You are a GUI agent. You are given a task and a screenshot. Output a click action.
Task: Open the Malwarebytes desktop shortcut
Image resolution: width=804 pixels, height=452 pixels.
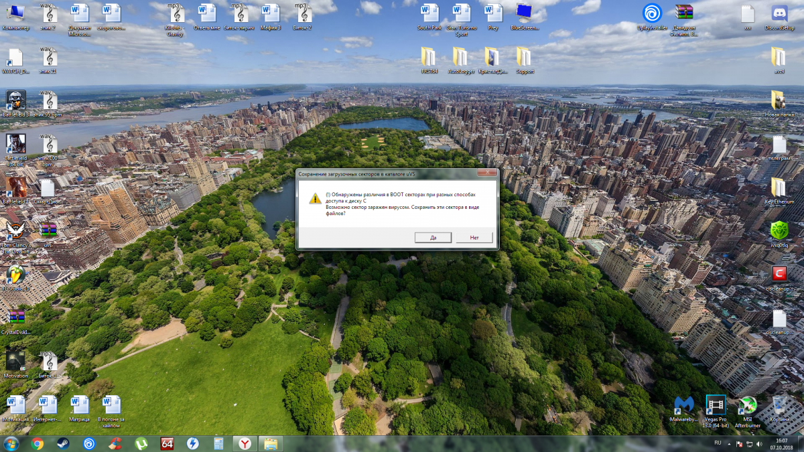[x=683, y=408]
